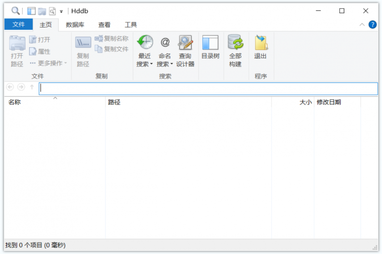
Task: Sort by the 大小 column header
Action: 293,102
